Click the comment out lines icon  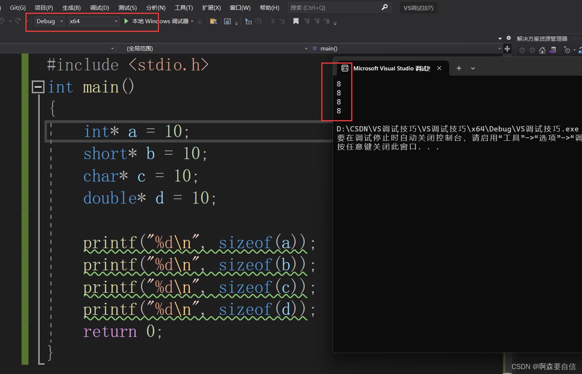[x=258, y=21]
